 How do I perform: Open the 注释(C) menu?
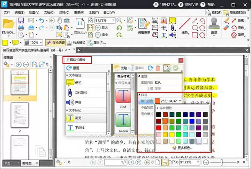pos(64,13)
